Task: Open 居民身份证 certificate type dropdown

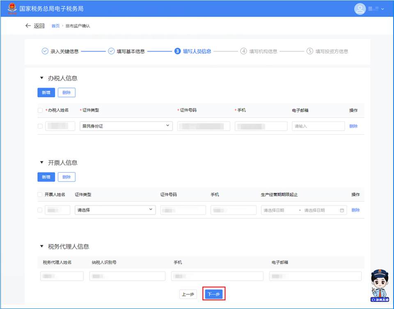Action: 126,126
